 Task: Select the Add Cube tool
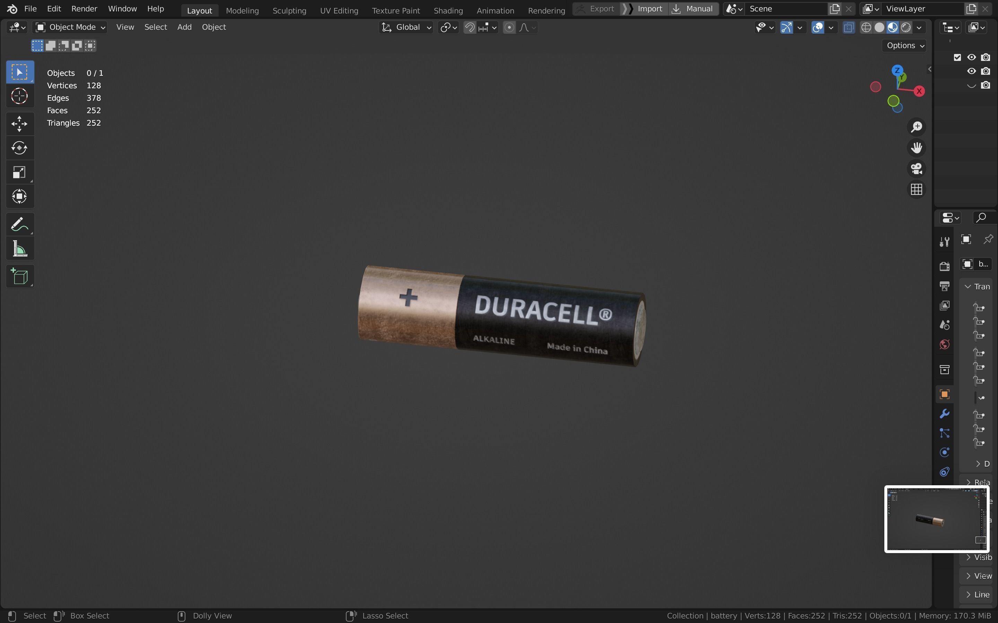pyautogui.click(x=19, y=276)
